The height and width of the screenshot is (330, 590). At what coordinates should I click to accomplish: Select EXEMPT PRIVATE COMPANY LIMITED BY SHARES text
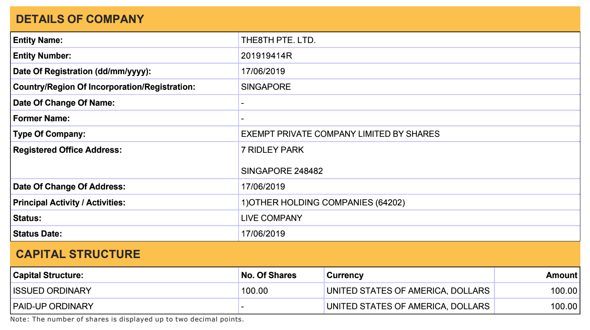tap(340, 134)
